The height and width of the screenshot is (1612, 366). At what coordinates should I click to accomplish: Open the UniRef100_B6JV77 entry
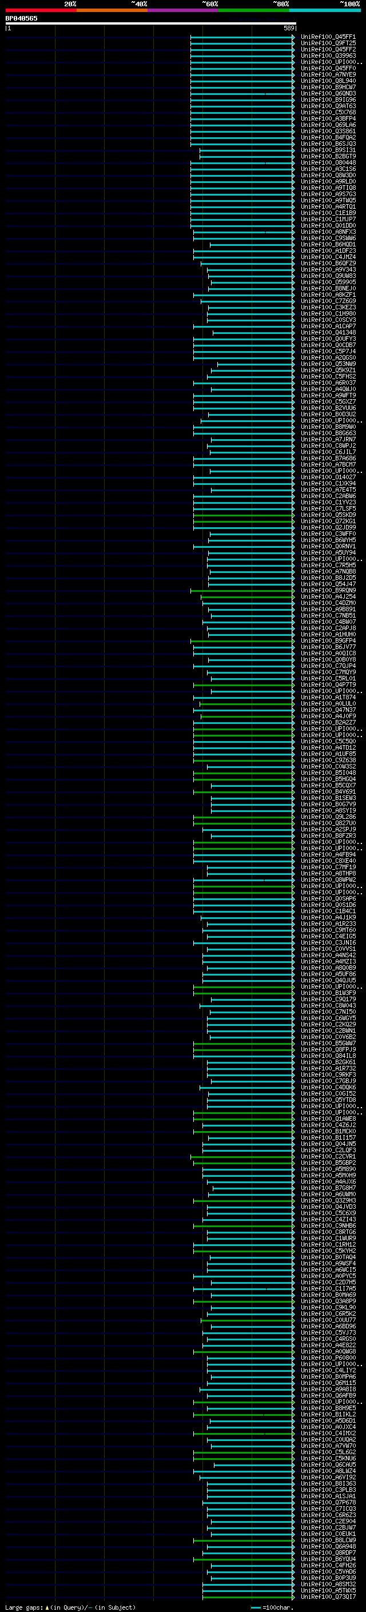click(x=328, y=647)
